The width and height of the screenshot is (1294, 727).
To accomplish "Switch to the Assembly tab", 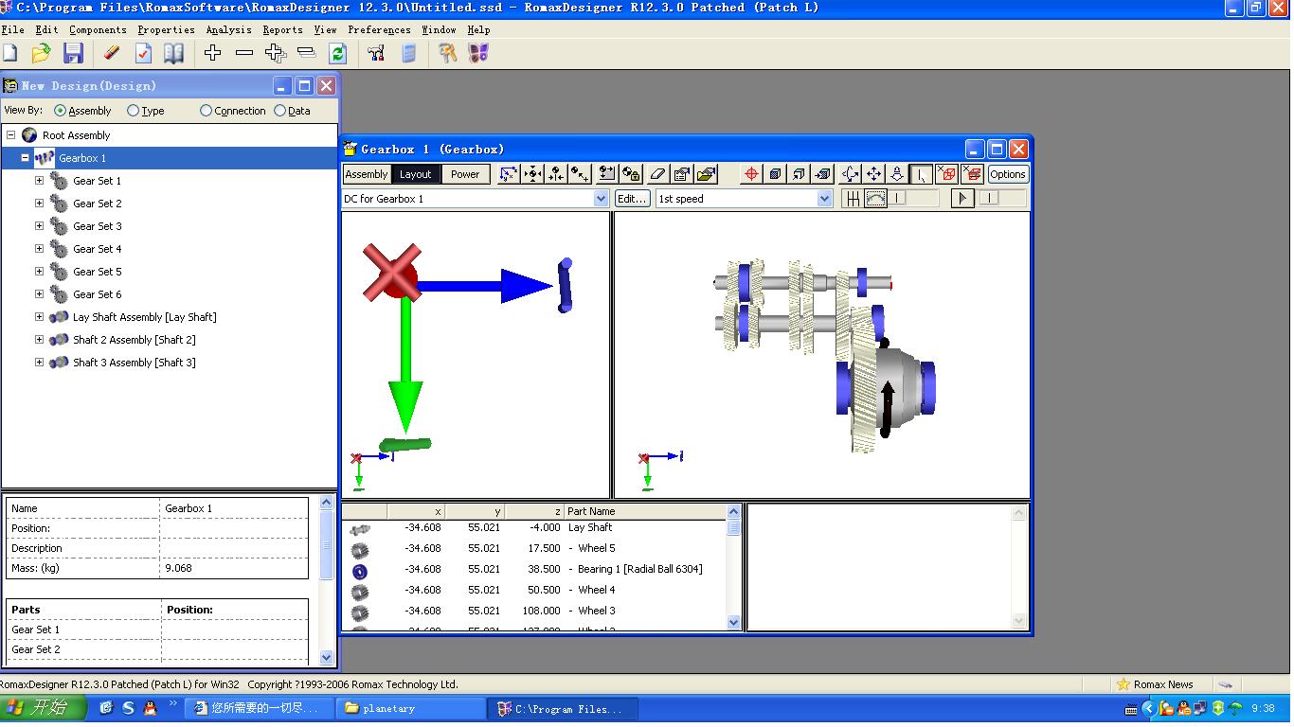I will [367, 174].
